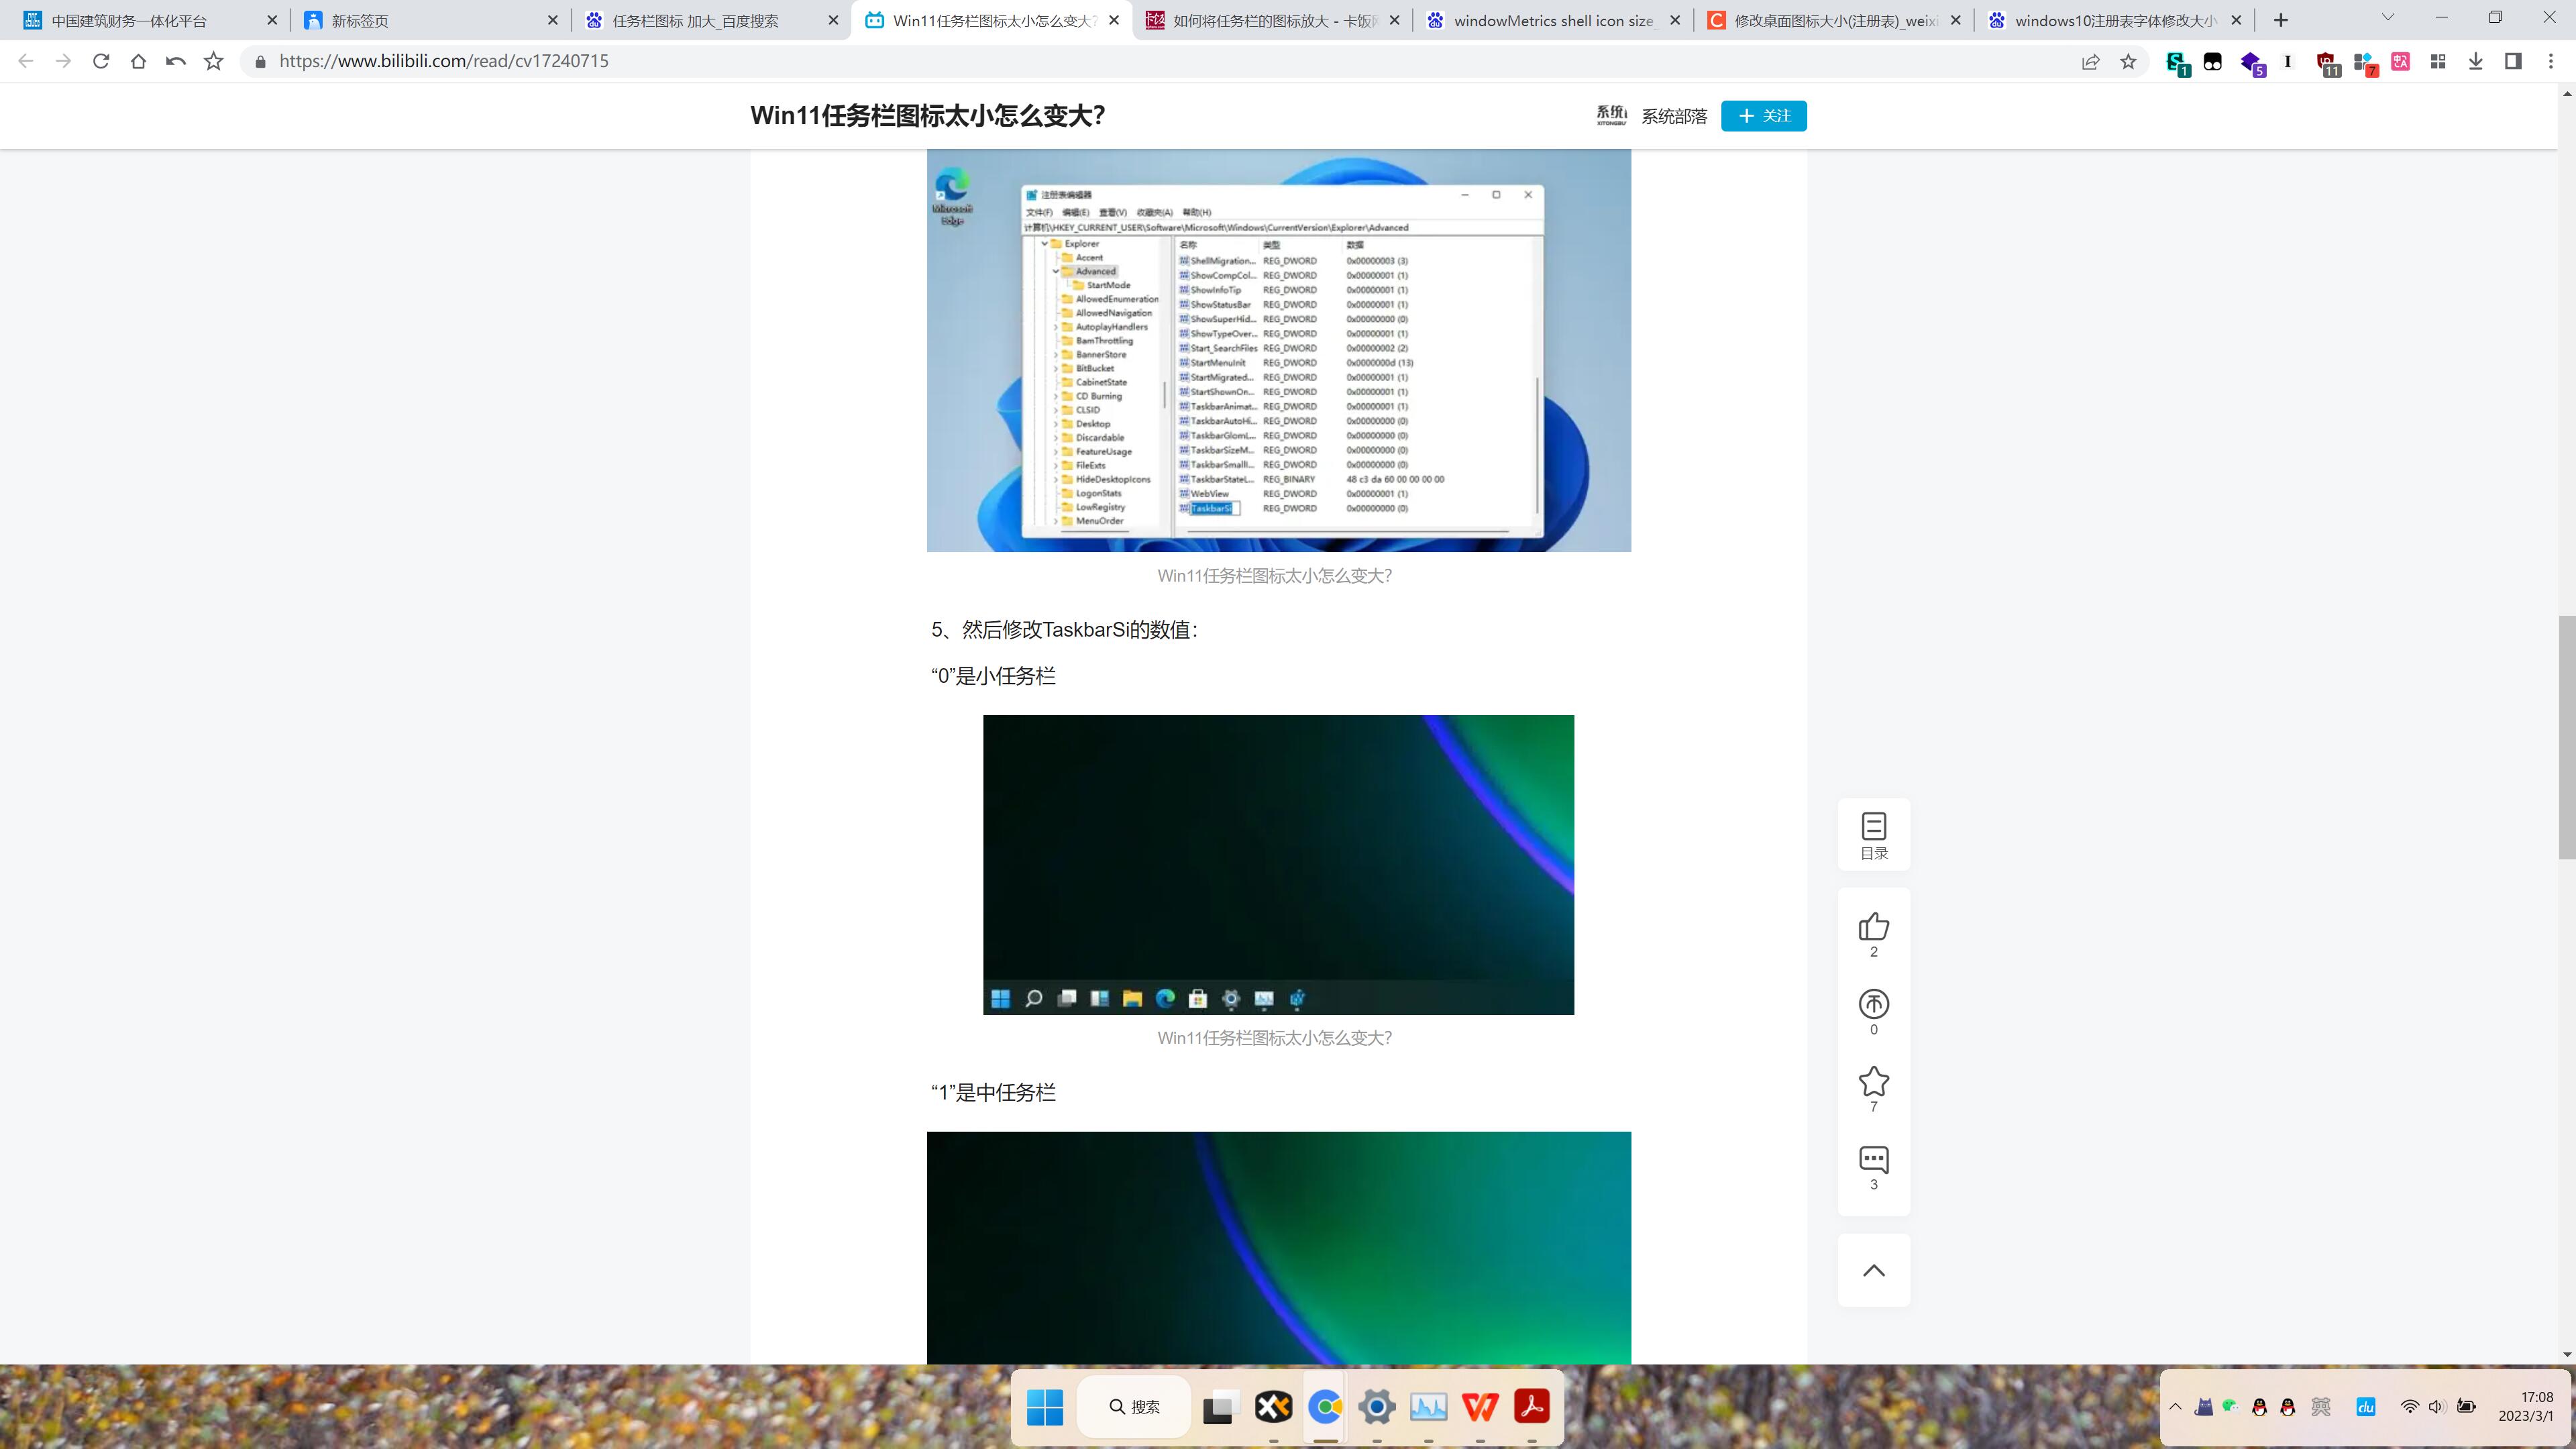Open browser three-dot menu
The height and width of the screenshot is (1449, 2576).
[x=2550, y=62]
